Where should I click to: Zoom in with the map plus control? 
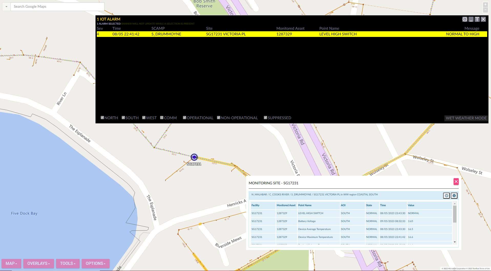point(485,5)
